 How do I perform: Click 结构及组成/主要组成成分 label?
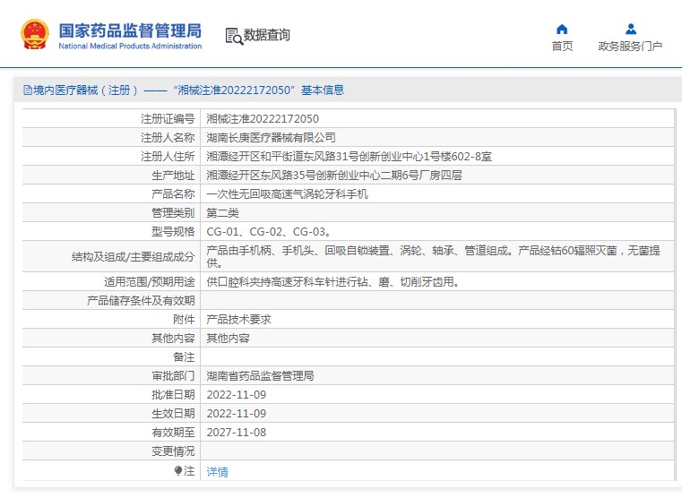point(134,256)
